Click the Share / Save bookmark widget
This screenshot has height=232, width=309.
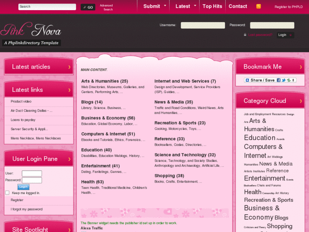(270, 80)
